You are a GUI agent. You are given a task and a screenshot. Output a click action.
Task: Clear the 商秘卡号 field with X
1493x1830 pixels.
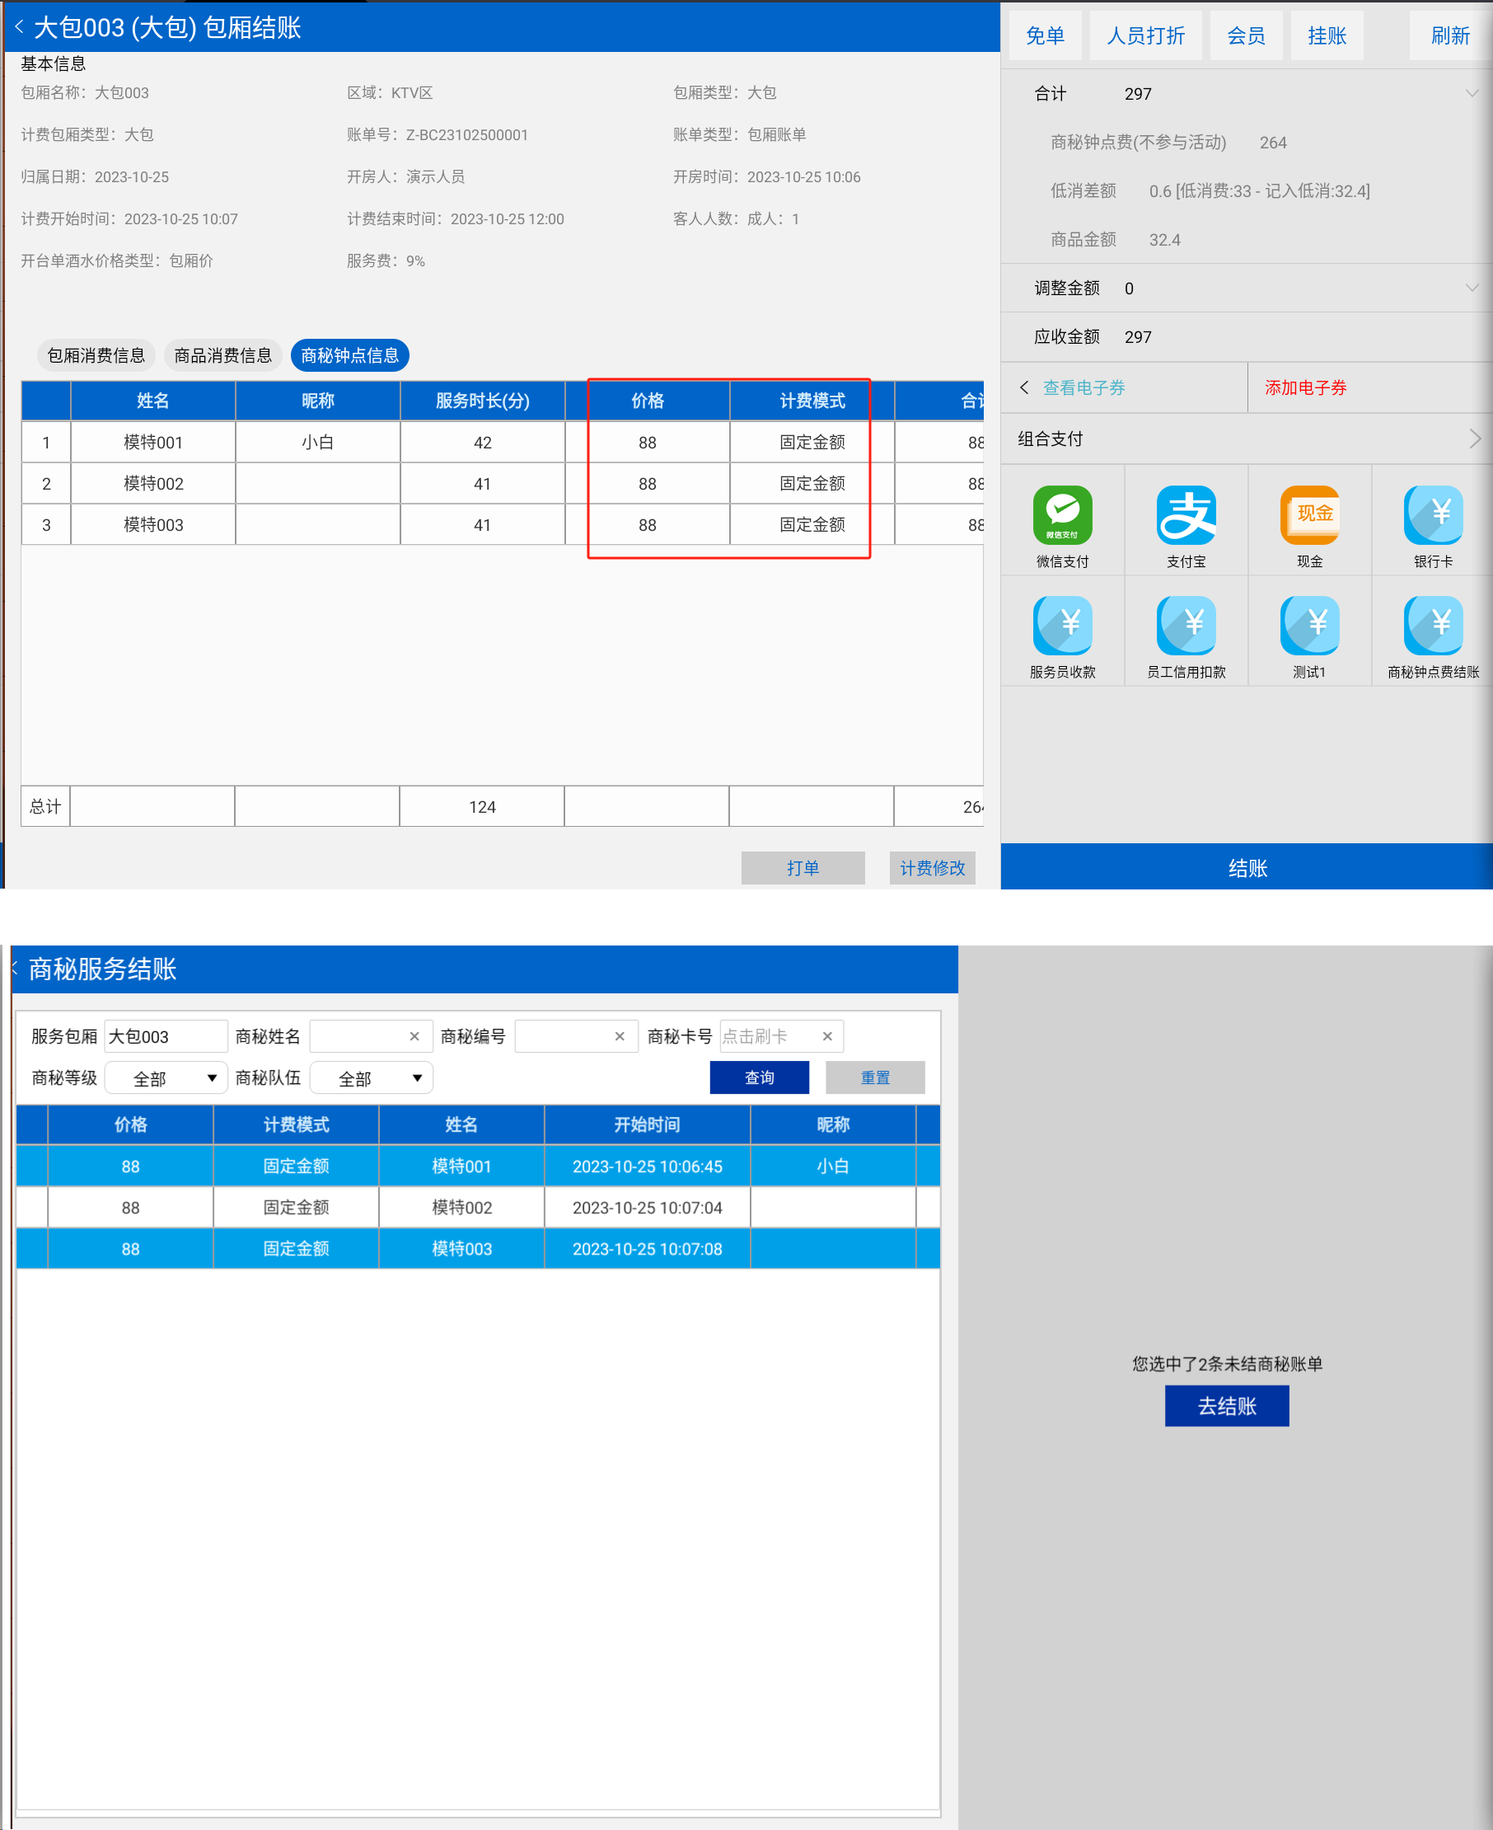click(827, 1036)
